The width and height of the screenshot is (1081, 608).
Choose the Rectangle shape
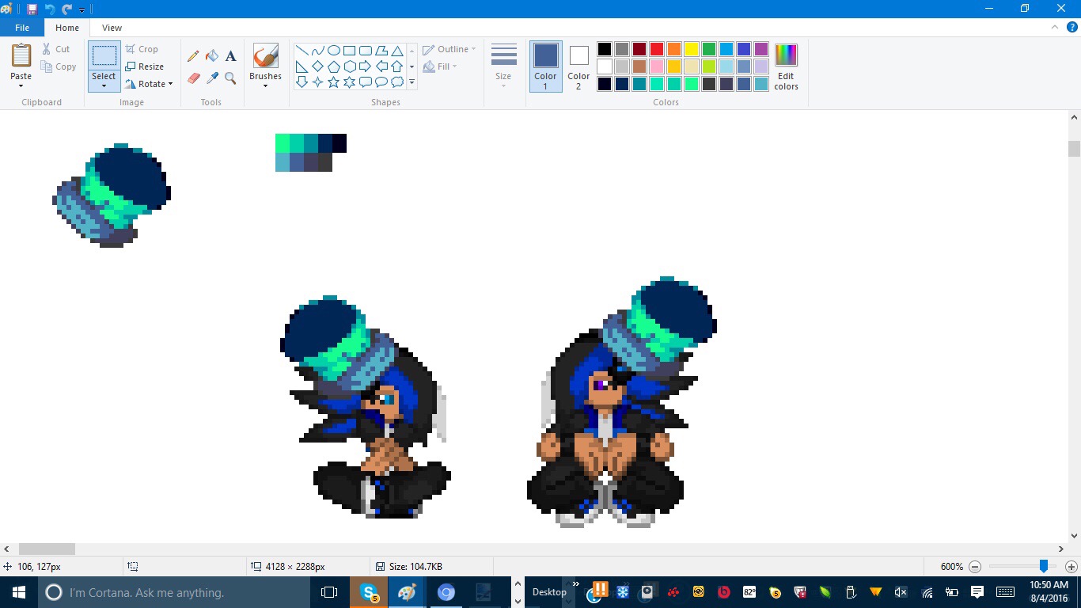click(x=349, y=51)
